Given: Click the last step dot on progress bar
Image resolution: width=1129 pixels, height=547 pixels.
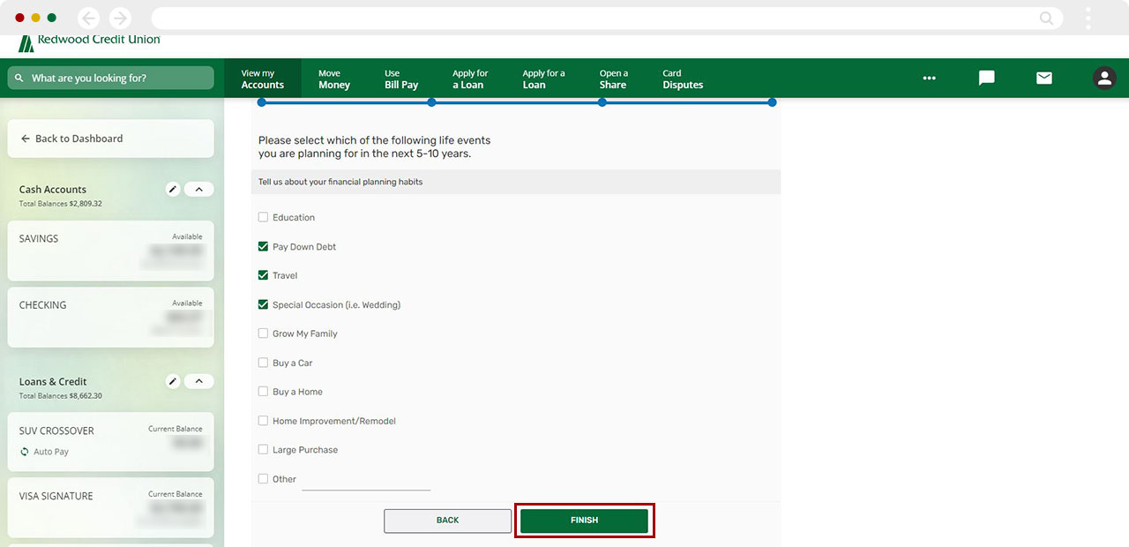Looking at the screenshot, I should pyautogui.click(x=772, y=102).
